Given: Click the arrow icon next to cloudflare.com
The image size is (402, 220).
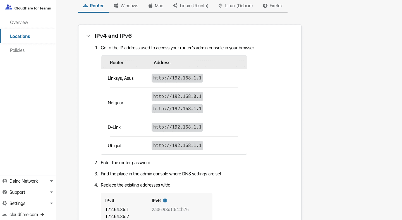Looking at the screenshot, I should pos(42,214).
